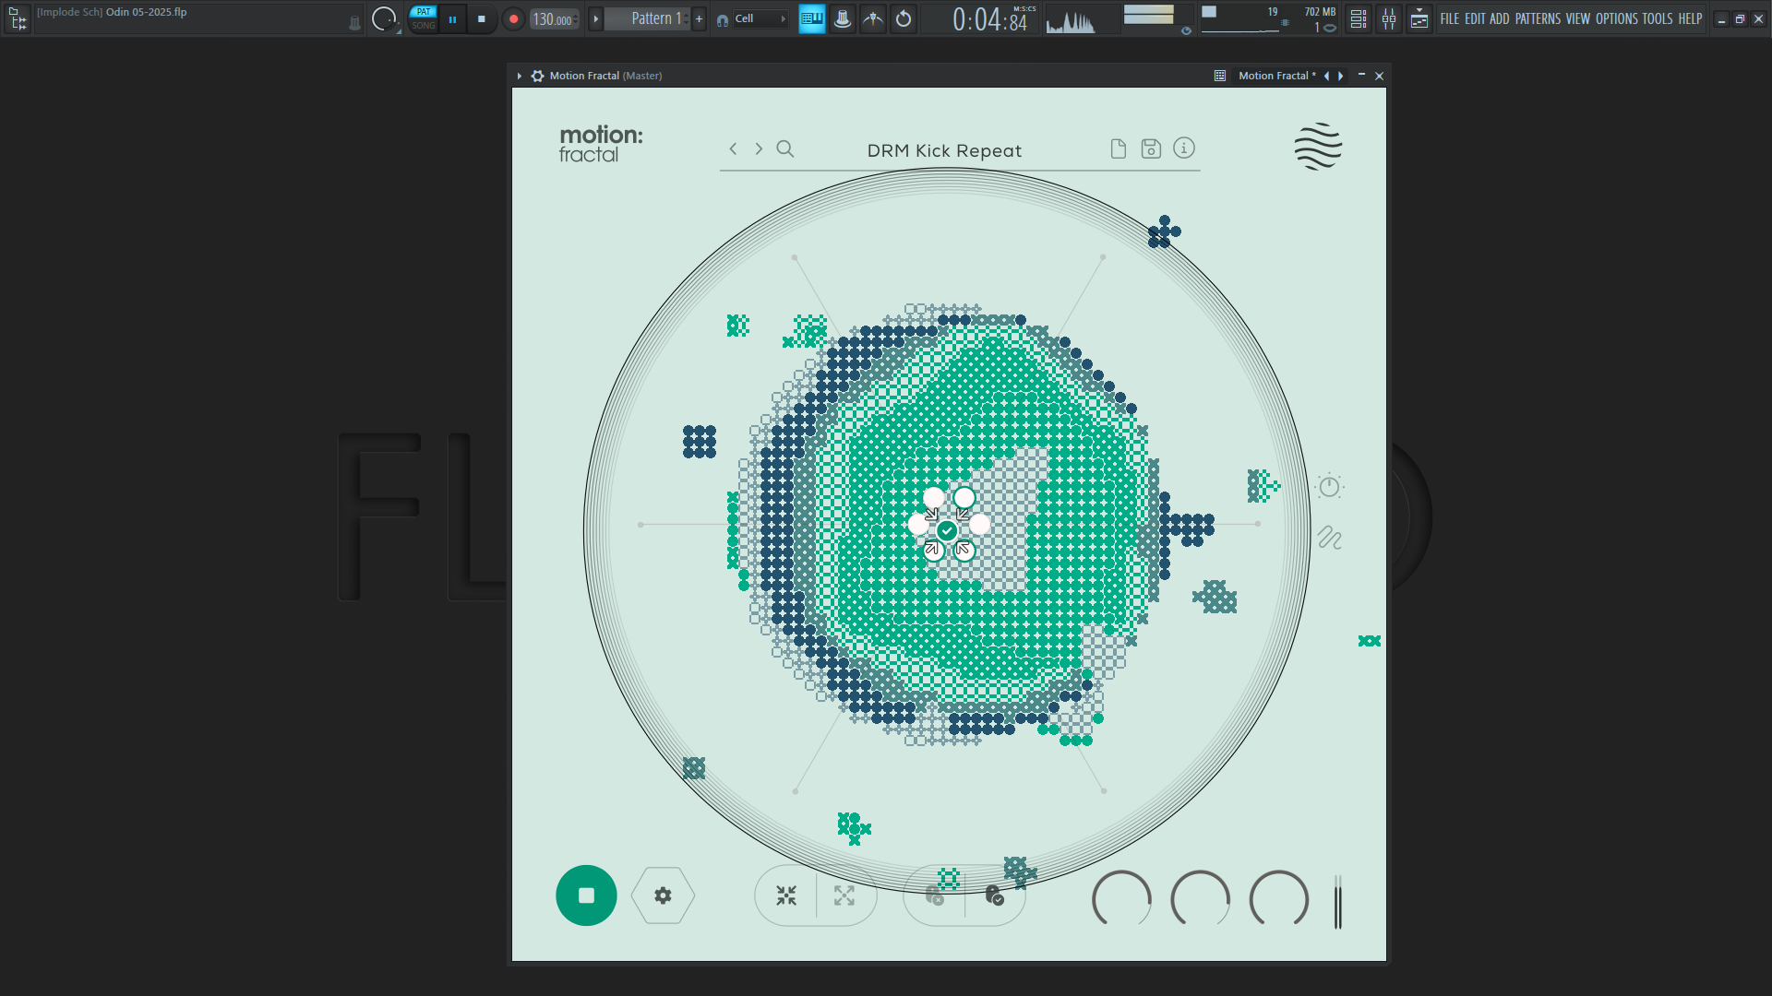Image resolution: width=1772 pixels, height=996 pixels.
Task: Open the PATTERNS menu
Action: (x=1538, y=18)
